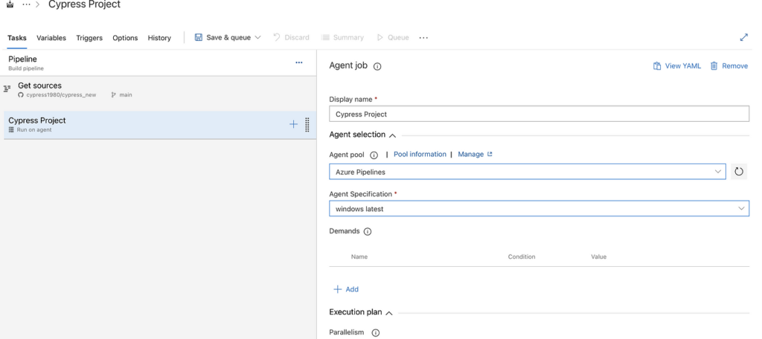Refresh the agent pool list
Screen dimensions: 762x339
click(x=739, y=172)
